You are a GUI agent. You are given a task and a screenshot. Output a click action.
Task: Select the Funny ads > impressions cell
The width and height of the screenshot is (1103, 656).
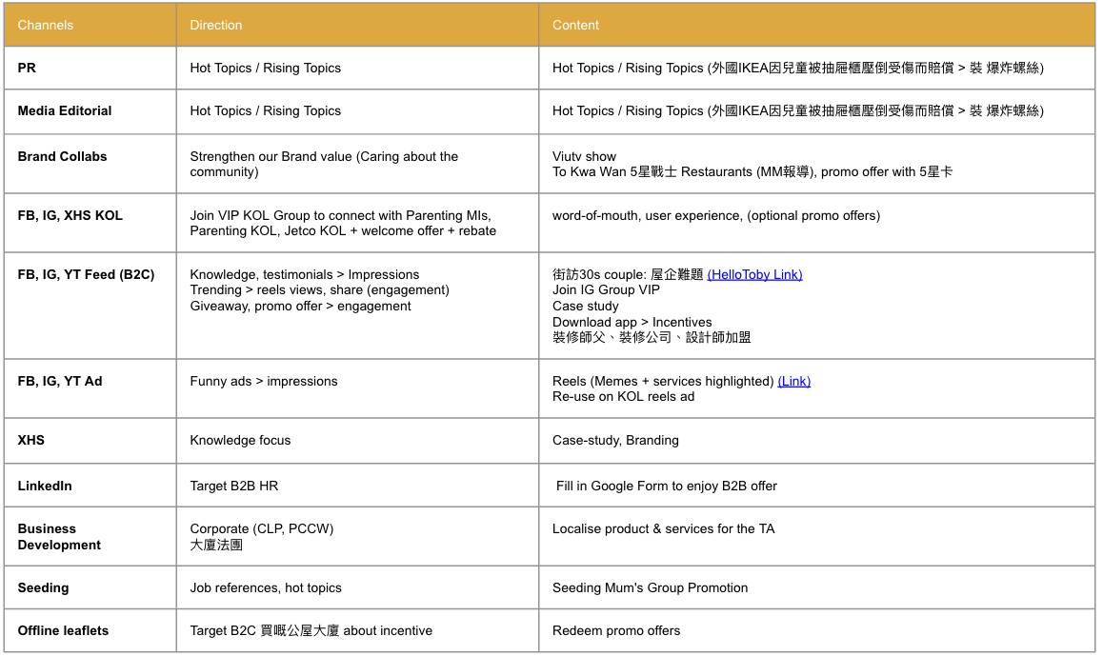point(264,381)
